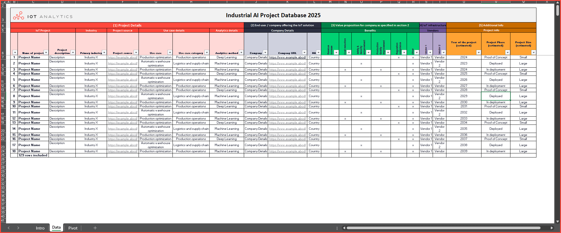Viewport: 561px width, 233px height.
Task: Select project 1's 'Deep Learning' cell
Action: 227,57
